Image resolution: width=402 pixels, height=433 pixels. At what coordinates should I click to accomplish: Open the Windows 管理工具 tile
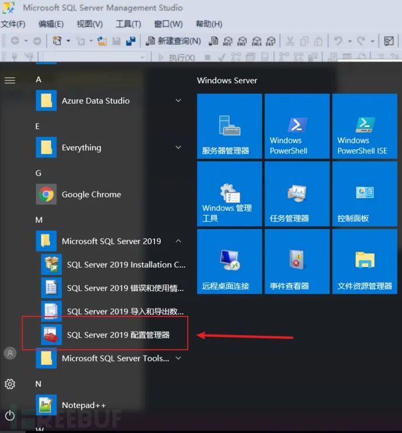[230, 194]
